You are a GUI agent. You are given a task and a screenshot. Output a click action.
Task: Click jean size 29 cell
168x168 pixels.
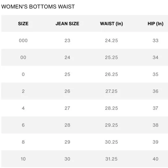(67, 142)
